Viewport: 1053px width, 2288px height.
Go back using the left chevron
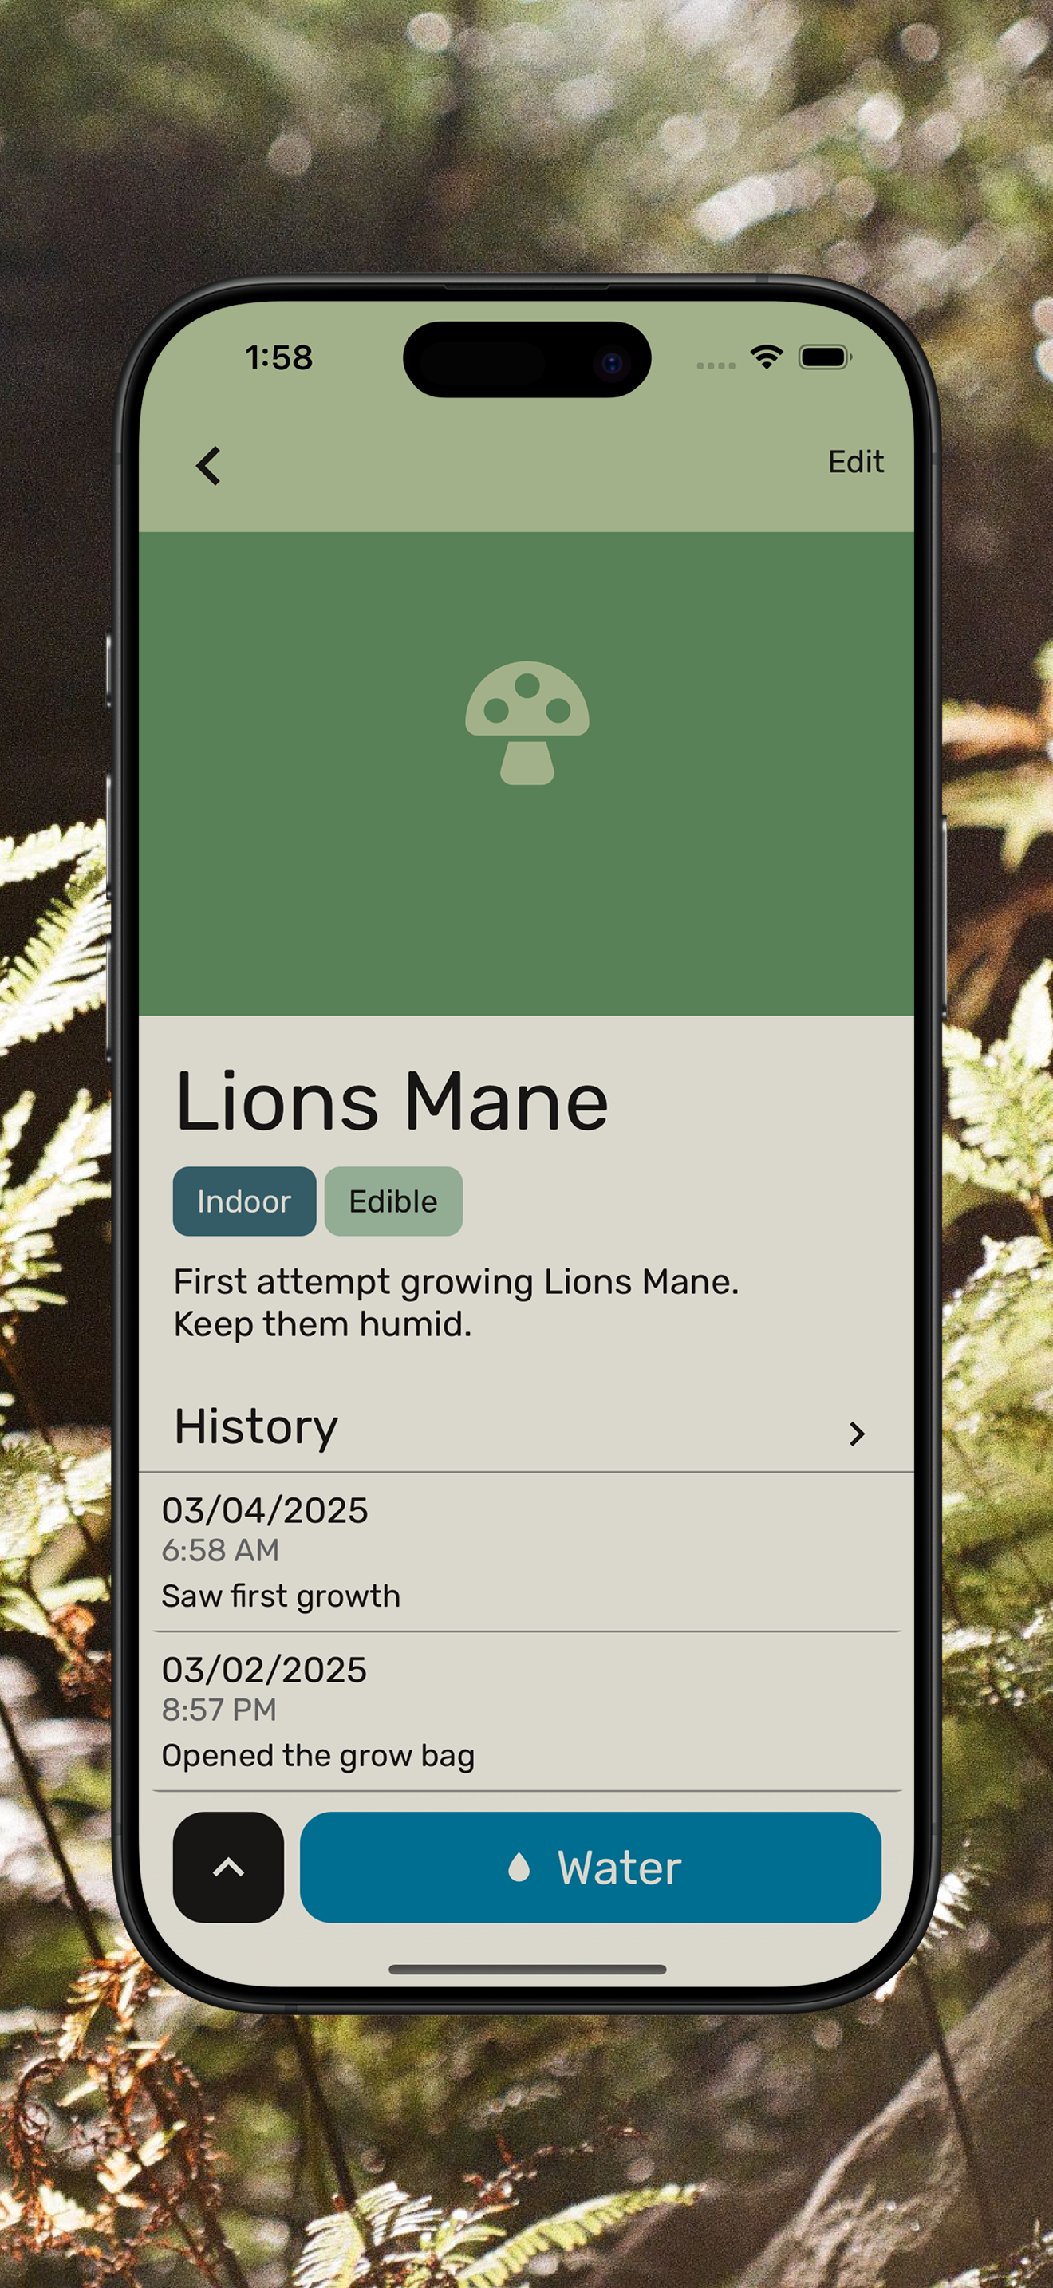[x=207, y=465]
